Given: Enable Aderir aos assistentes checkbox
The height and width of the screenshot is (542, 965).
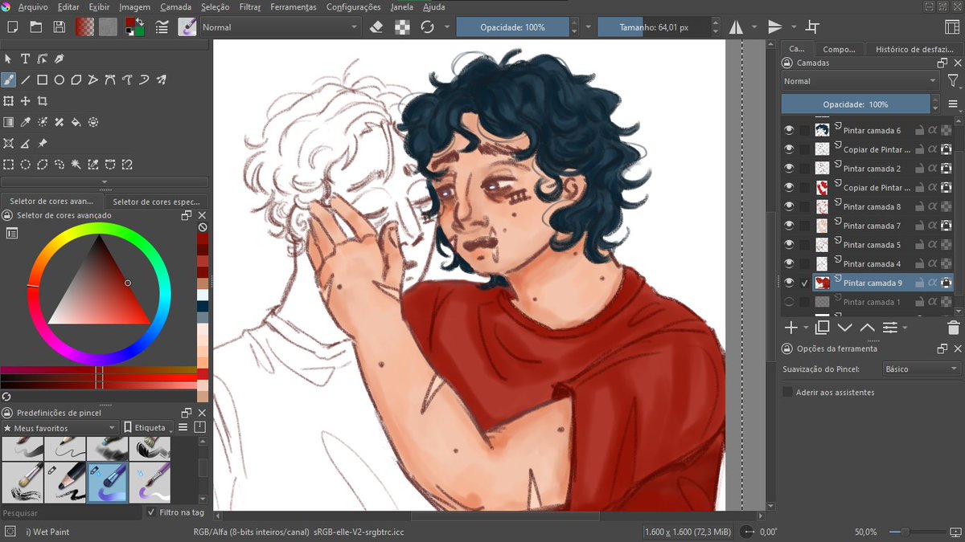Looking at the screenshot, I should [788, 392].
